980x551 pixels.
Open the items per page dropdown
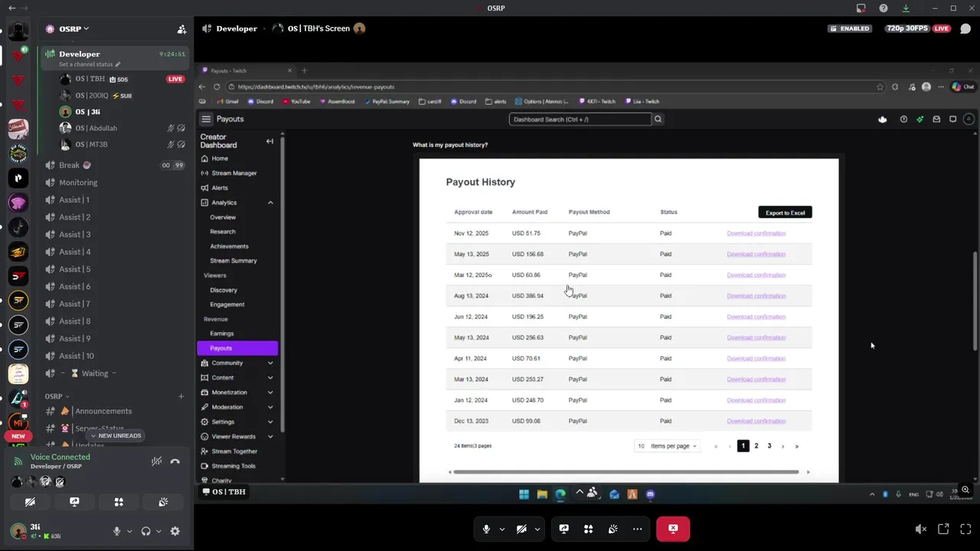(x=667, y=446)
